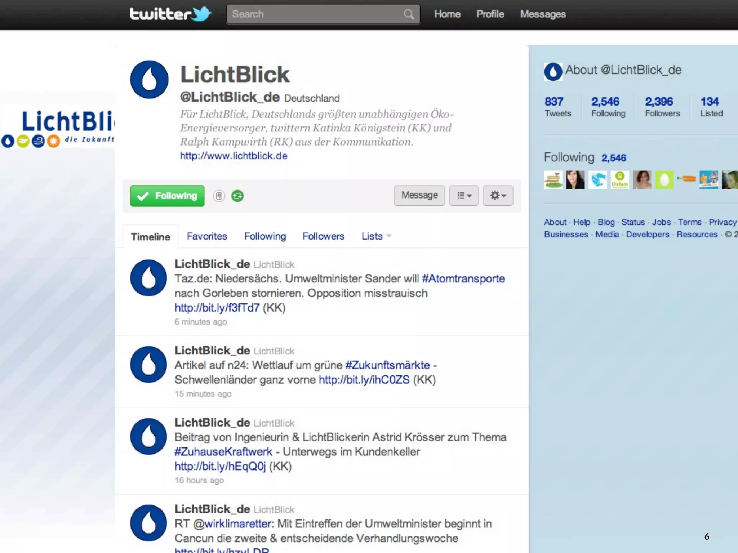Image resolution: width=738 pixels, height=553 pixels.
Task: Click the small About @LichtBlick_de avatar
Action: coord(553,71)
